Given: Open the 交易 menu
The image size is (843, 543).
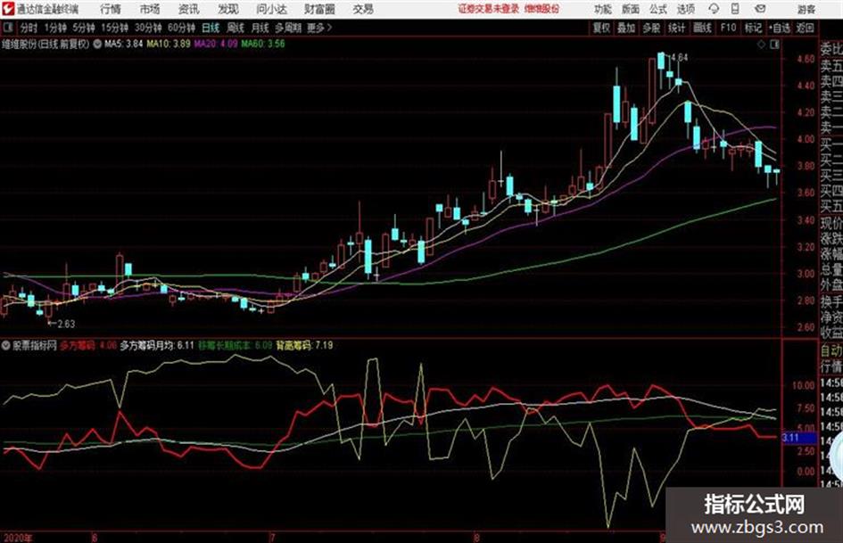Looking at the screenshot, I should click(363, 9).
